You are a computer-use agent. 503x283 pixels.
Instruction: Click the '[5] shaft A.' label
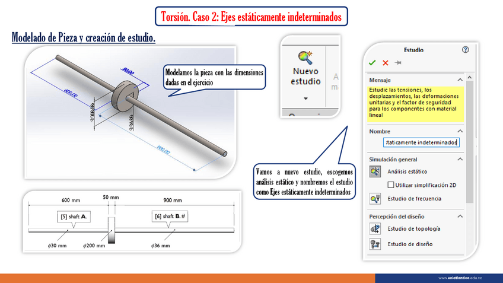pos(74,217)
